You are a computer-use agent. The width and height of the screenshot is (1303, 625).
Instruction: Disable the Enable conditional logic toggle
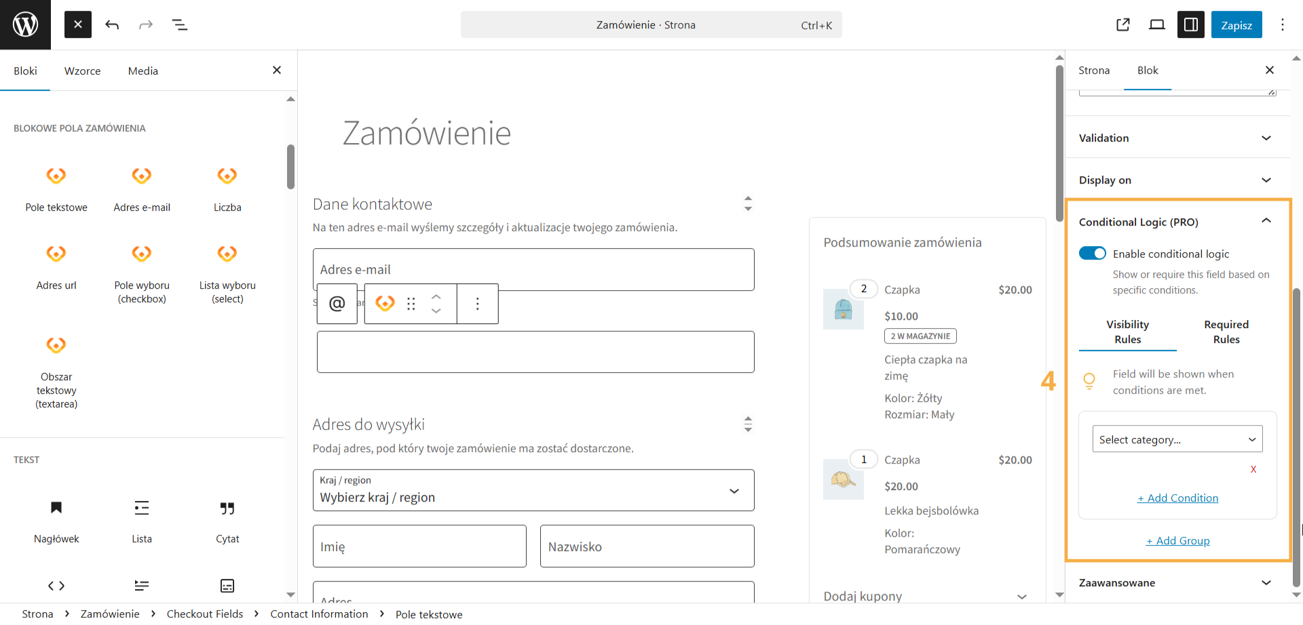(1092, 253)
